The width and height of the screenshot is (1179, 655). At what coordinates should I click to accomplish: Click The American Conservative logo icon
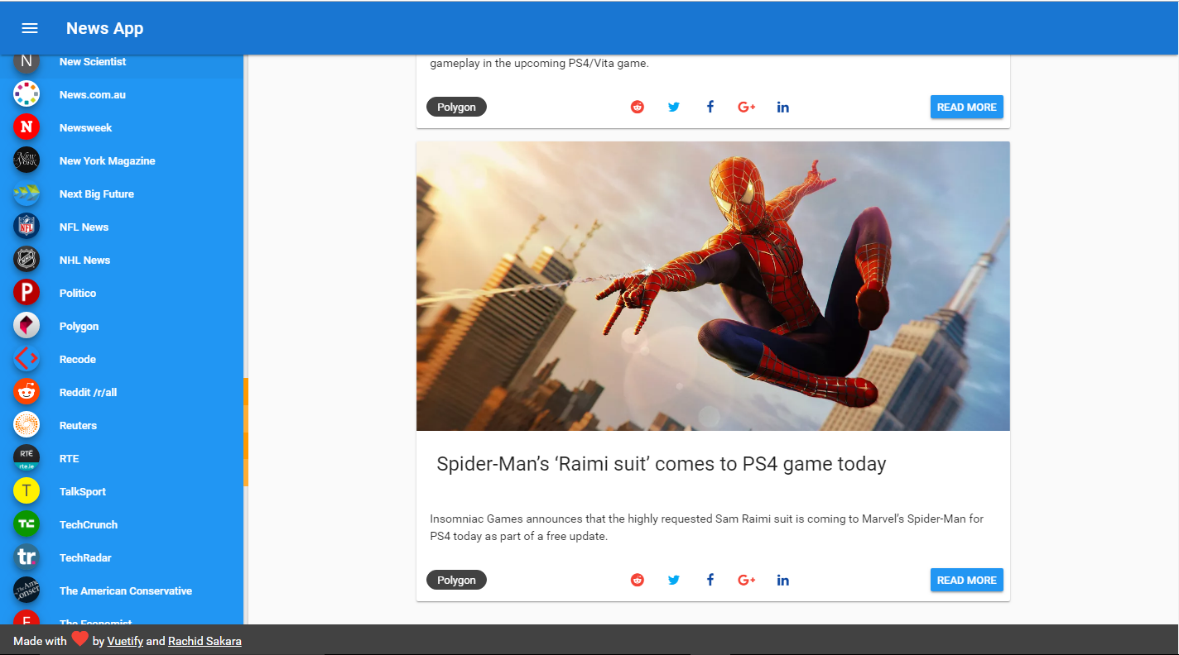tap(26, 590)
